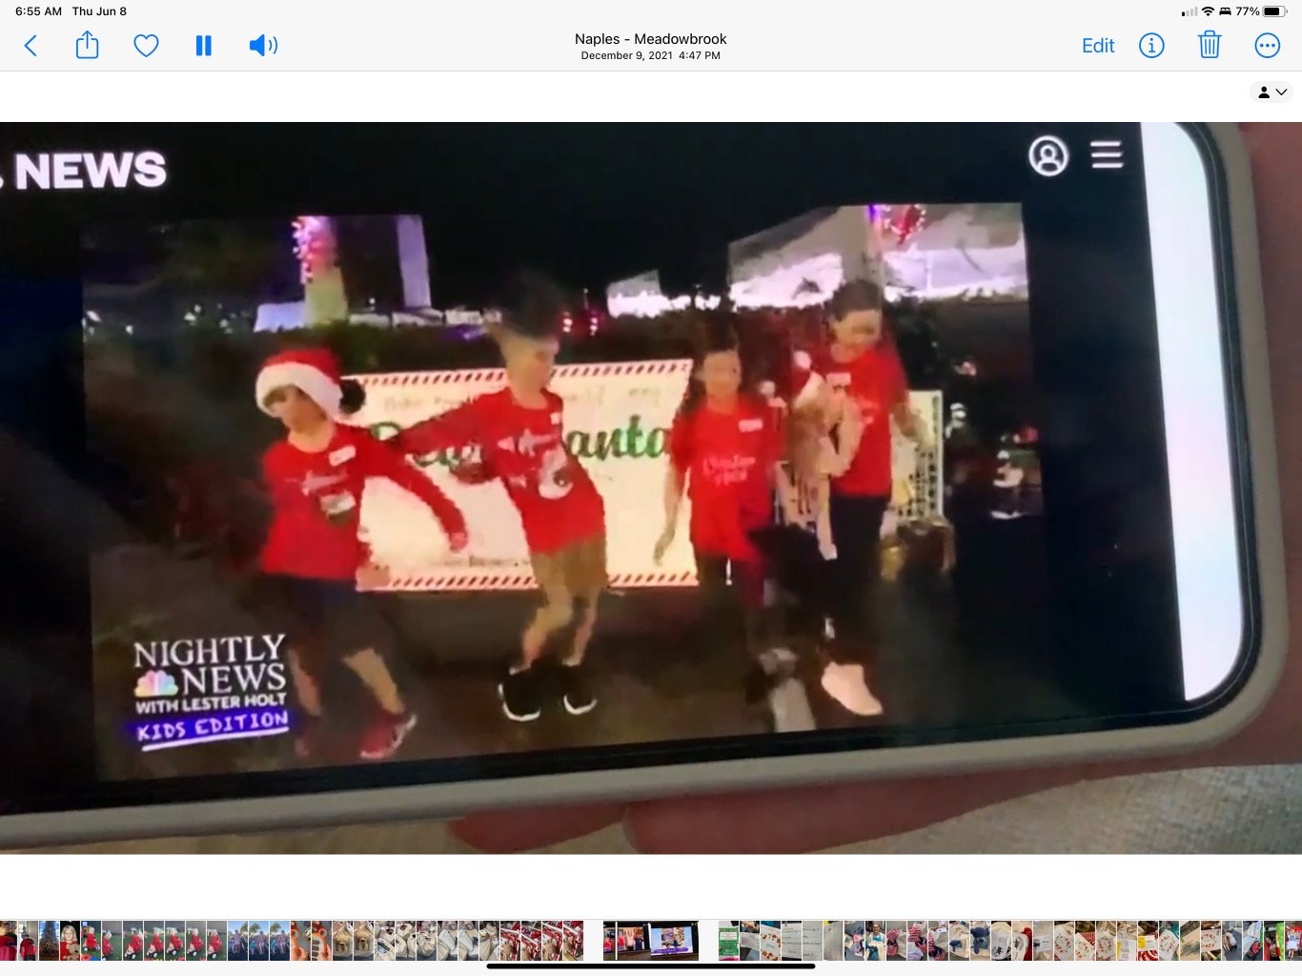The height and width of the screenshot is (976, 1302).
Task: Tap the 6:55 AM clock
Action: pos(38,11)
